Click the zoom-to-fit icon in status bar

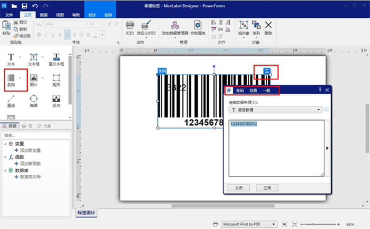284,224
